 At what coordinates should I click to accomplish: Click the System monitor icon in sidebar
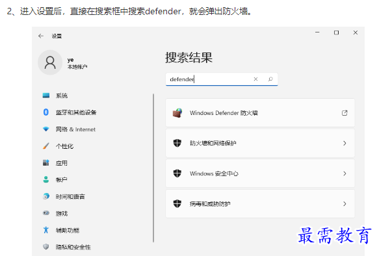click(x=46, y=96)
